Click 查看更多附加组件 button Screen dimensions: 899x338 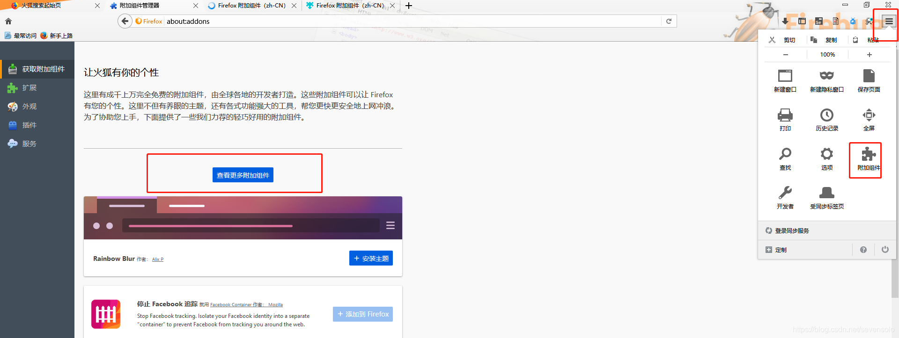click(x=243, y=175)
